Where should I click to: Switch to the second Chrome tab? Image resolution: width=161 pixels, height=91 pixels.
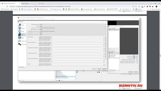tap(31, 4)
